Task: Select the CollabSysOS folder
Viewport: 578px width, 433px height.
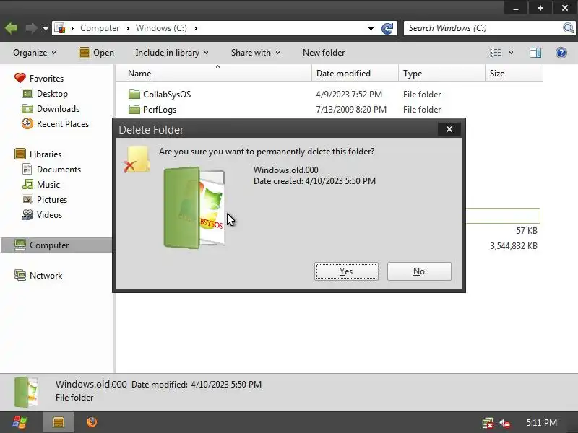Action: [167, 95]
